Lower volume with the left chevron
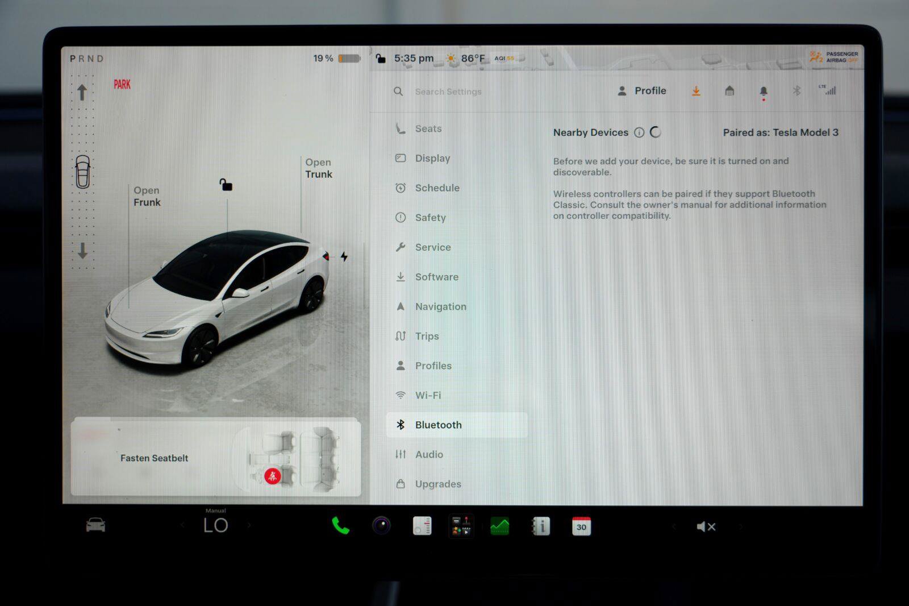 [x=674, y=527]
